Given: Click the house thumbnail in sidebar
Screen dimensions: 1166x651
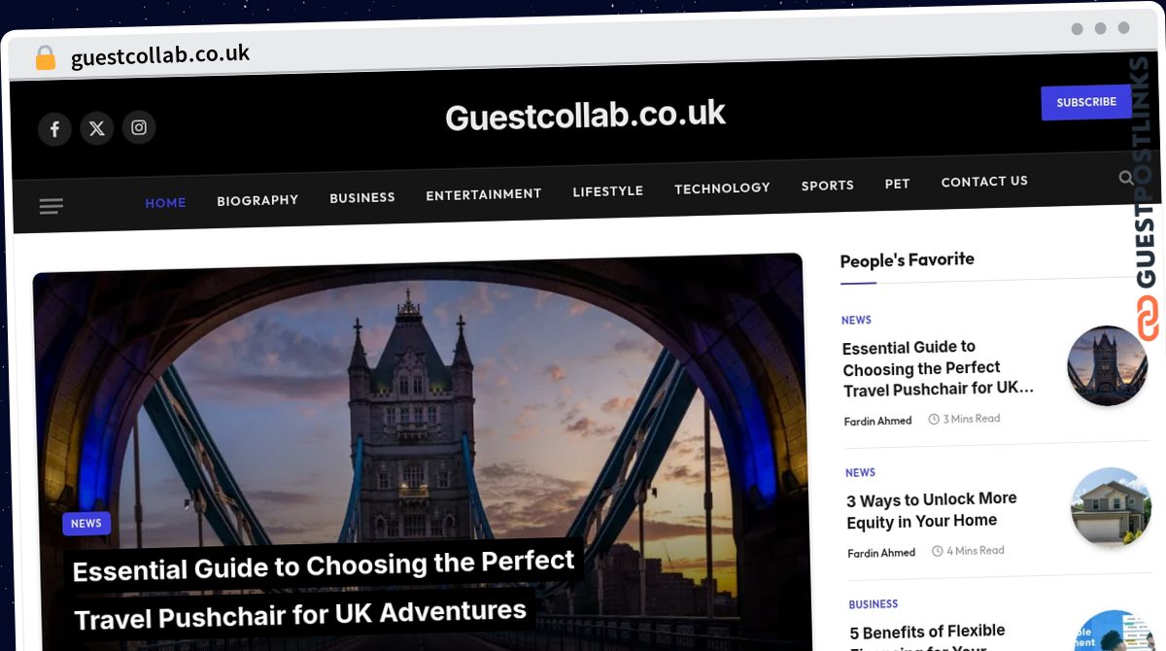Looking at the screenshot, I should (1111, 507).
